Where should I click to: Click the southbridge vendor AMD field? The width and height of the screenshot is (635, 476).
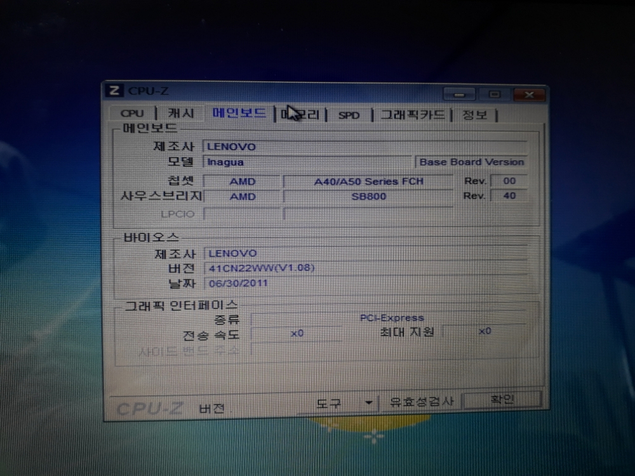tap(242, 197)
